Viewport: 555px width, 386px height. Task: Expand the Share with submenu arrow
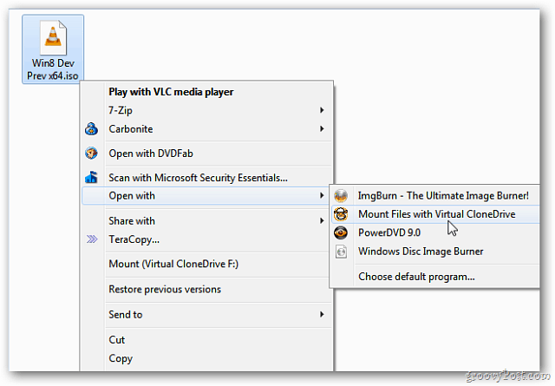[x=322, y=221]
